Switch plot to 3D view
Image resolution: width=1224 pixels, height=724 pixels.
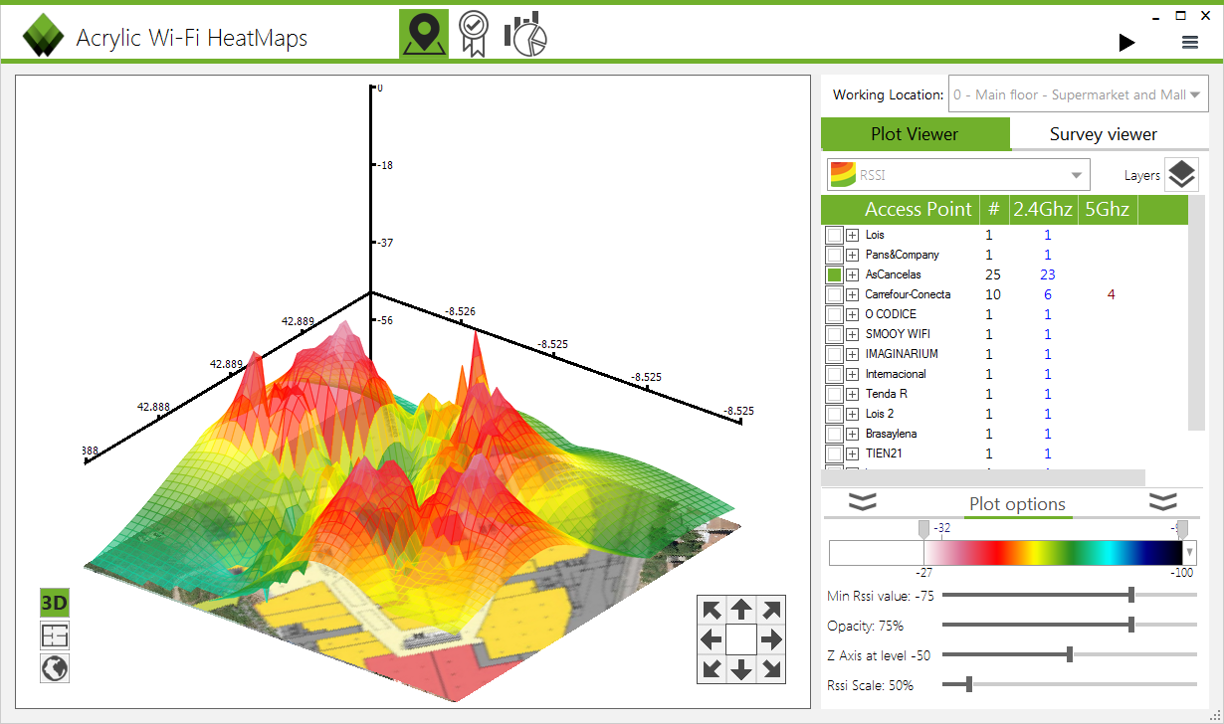[55, 603]
